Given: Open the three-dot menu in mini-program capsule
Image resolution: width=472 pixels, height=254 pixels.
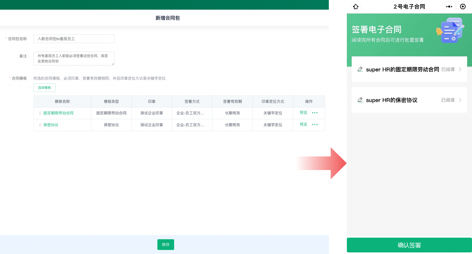Looking at the screenshot, I should (x=449, y=7).
